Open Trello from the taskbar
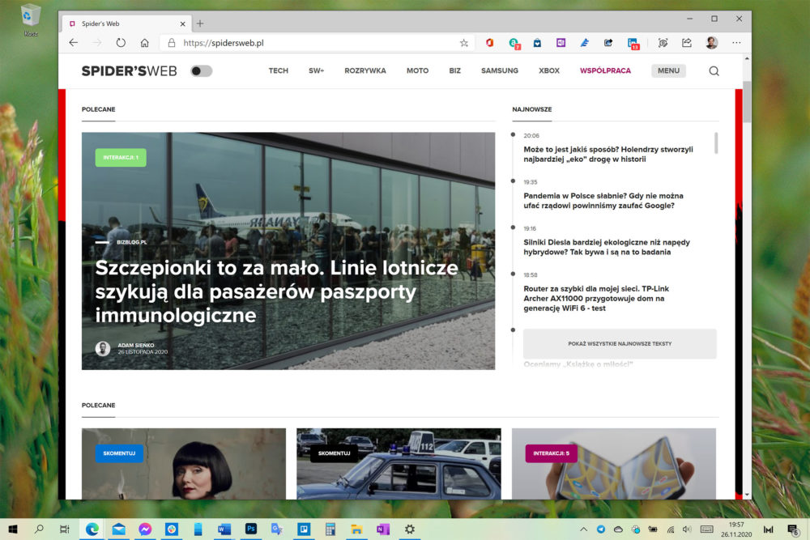Viewport: 810px width, 540px height. (x=304, y=529)
